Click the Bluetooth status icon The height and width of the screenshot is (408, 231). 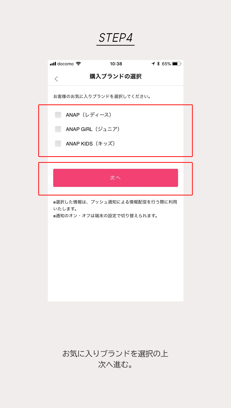pyautogui.click(x=158, y=64)
